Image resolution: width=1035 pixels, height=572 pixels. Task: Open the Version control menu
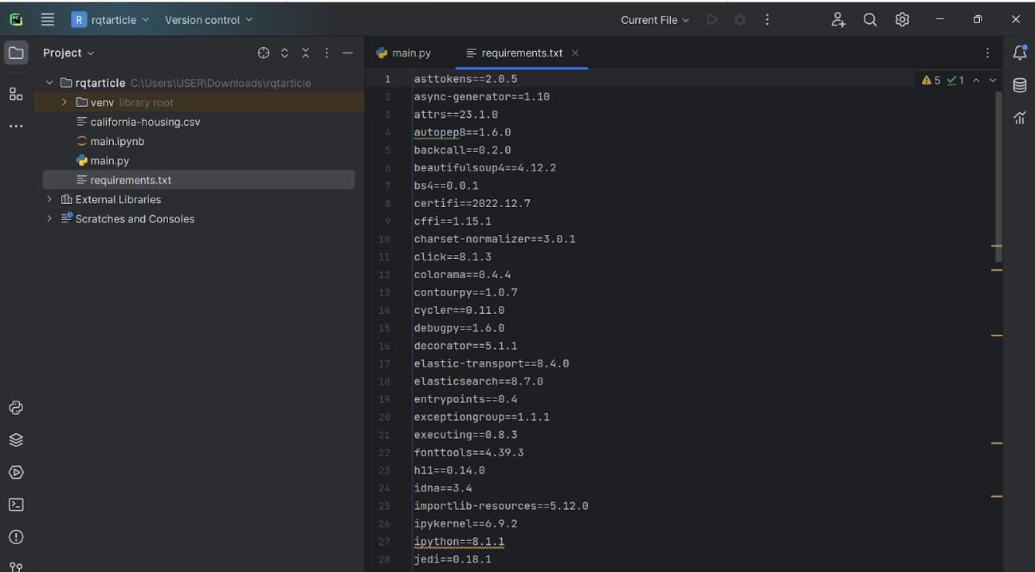click(208, 20)
